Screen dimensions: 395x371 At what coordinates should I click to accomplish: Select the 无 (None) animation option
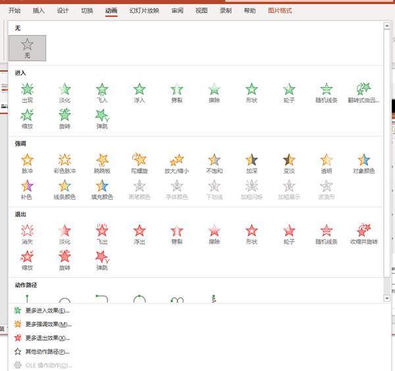(x=27, y=48)
